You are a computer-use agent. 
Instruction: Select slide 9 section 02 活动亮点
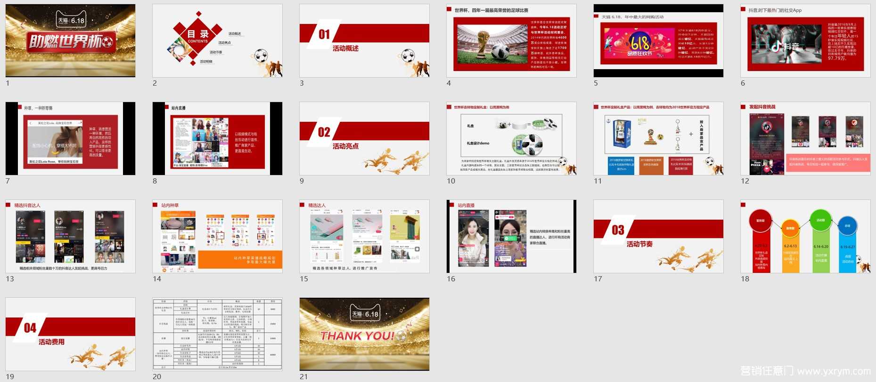(364, 138)
